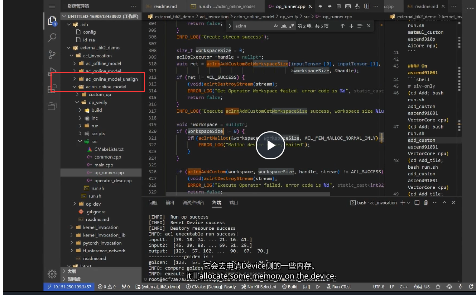Screen dimensions: 476x295
Task: Collapse the op_verify folder
Action: 77,103
